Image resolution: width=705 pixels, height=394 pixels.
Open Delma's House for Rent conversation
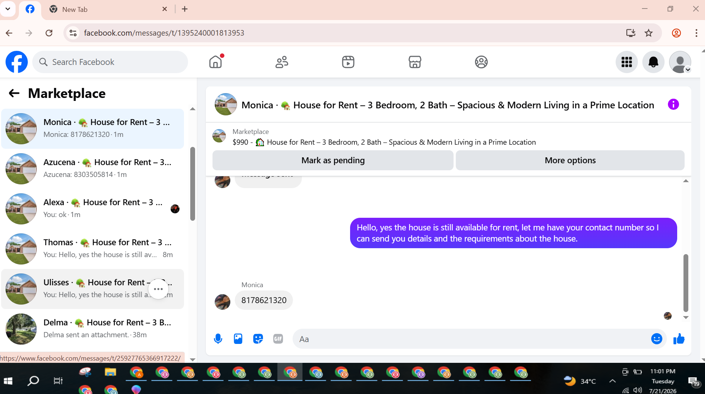93,329
